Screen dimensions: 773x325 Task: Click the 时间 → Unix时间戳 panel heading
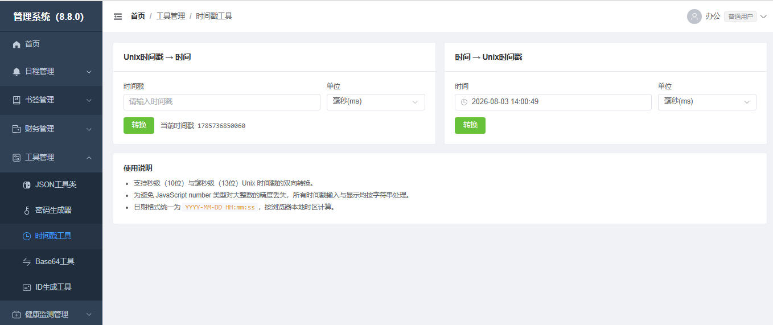(488, 57)
